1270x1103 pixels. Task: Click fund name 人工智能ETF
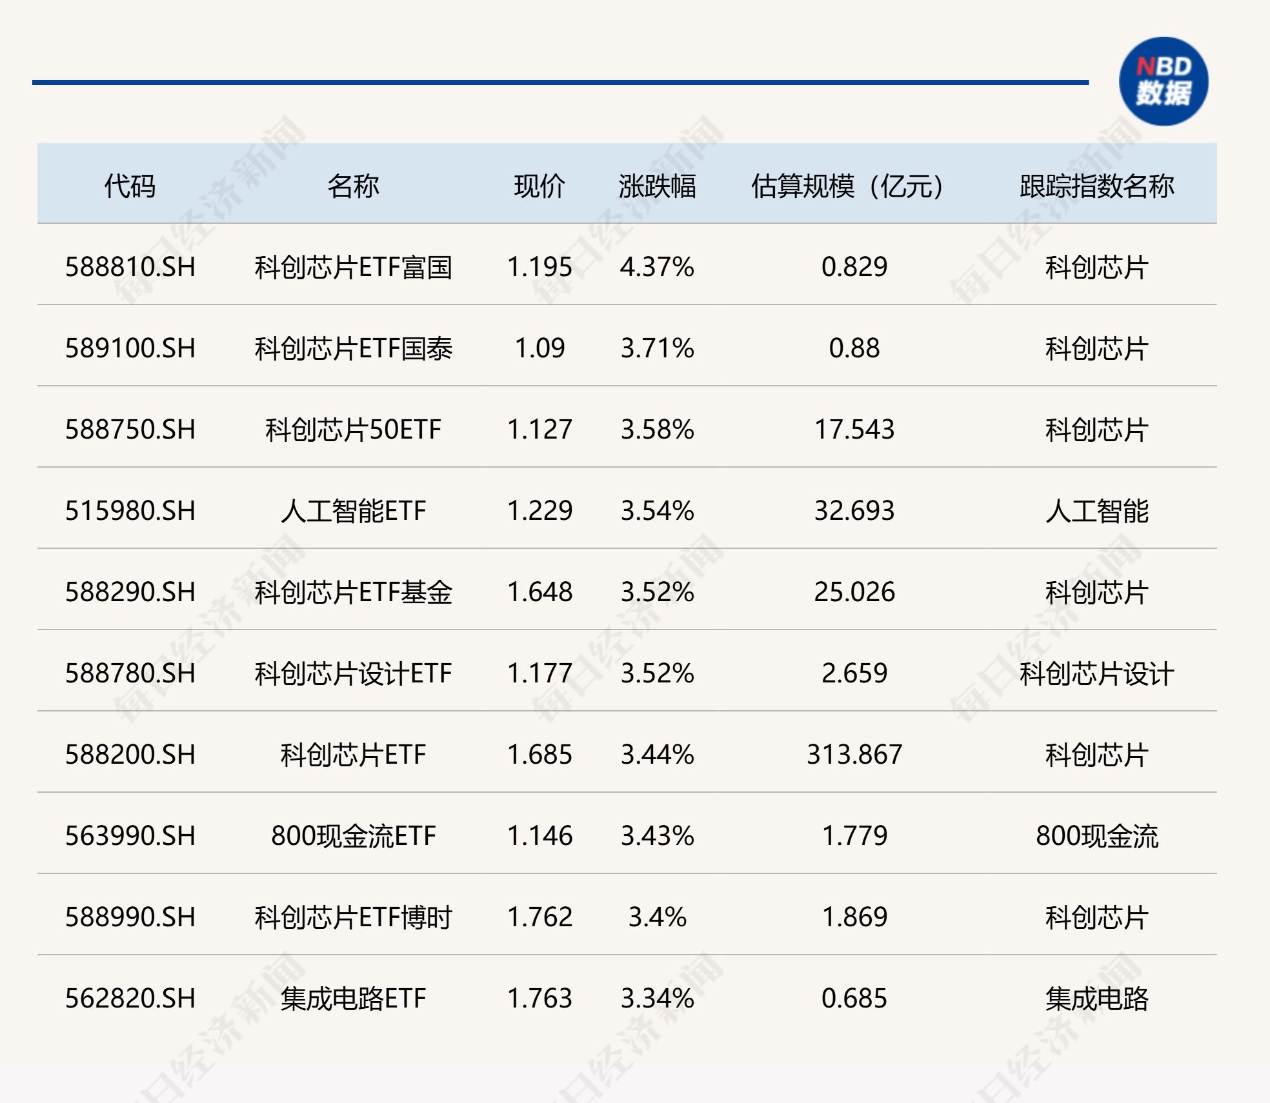(x=353, y=511)
